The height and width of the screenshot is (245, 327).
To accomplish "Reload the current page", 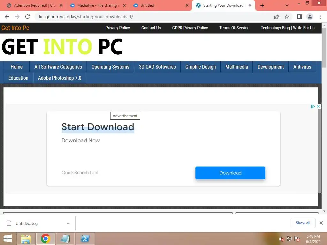I will 27,17.
